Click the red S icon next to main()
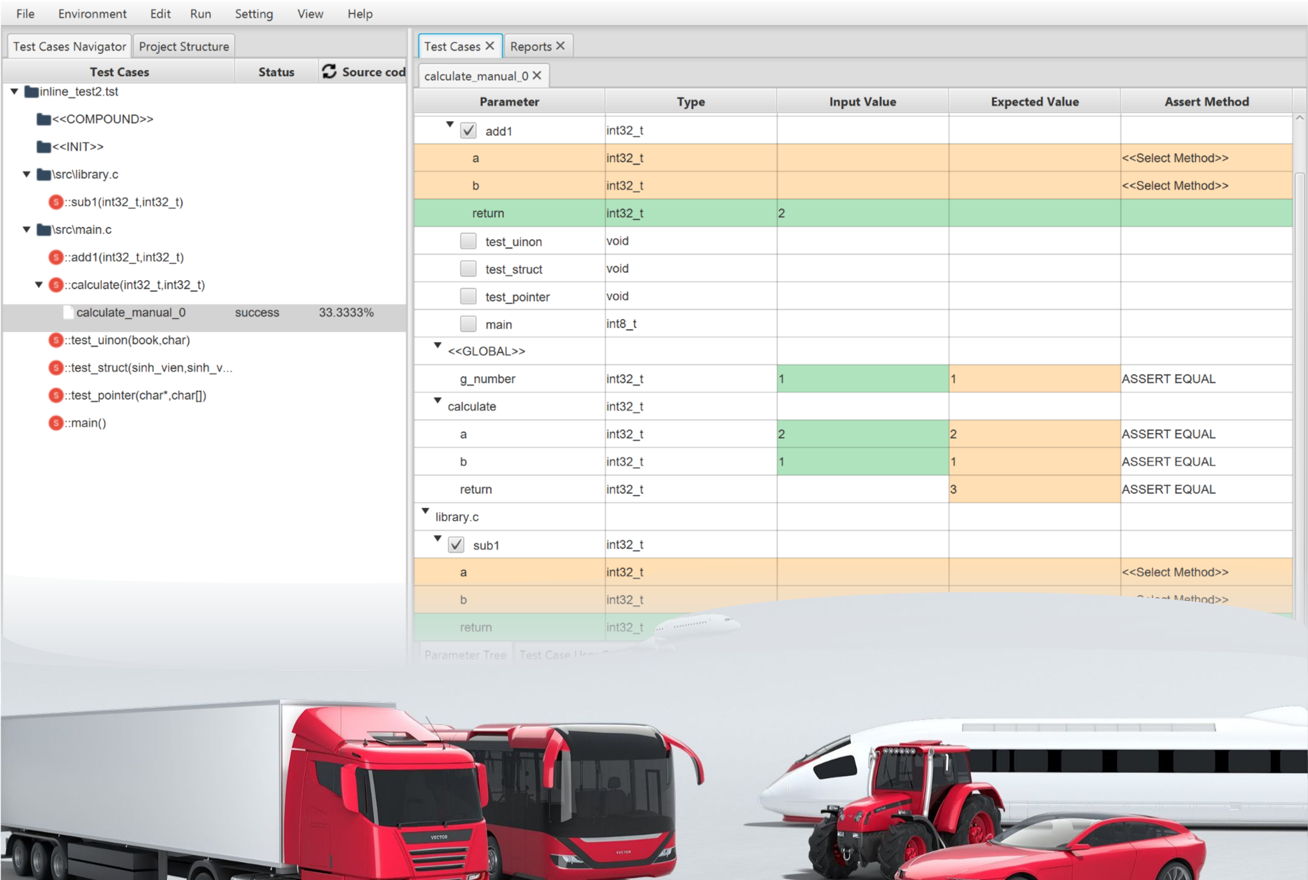 tap(55, 423)
